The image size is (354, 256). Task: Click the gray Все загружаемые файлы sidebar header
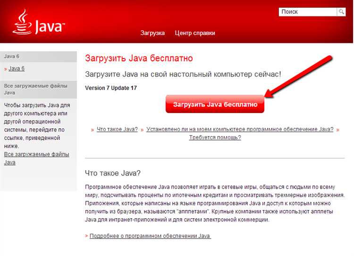tap(38, 89)
